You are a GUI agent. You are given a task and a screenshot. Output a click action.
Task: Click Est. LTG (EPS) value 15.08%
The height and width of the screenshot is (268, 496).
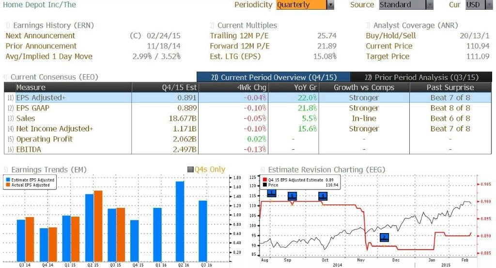coord(325,56)
